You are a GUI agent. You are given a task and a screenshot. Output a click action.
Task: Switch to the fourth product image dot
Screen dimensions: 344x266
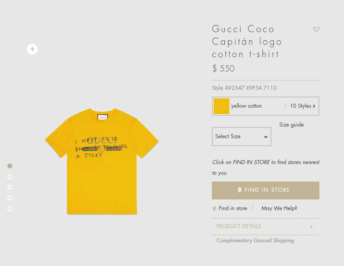click(10, 198)
